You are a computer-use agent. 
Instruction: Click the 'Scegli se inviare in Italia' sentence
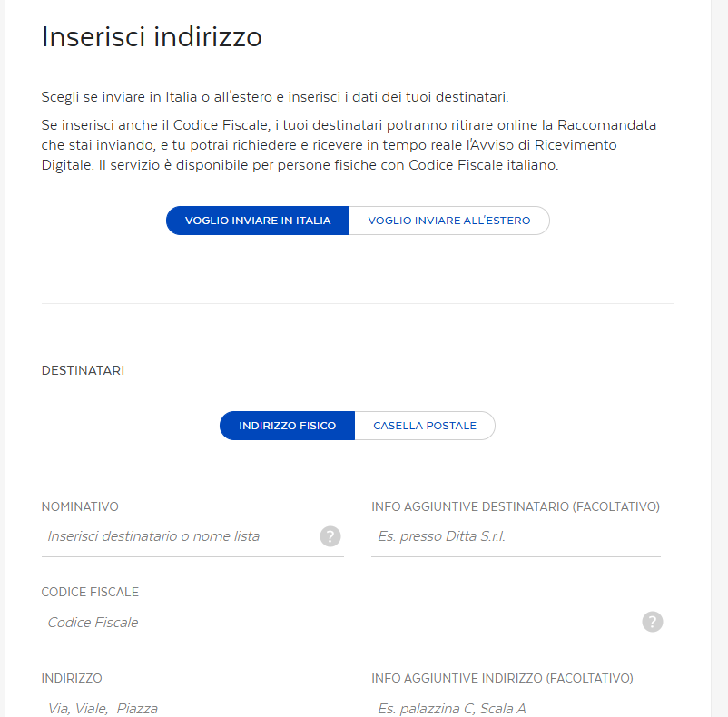[281, 97]
